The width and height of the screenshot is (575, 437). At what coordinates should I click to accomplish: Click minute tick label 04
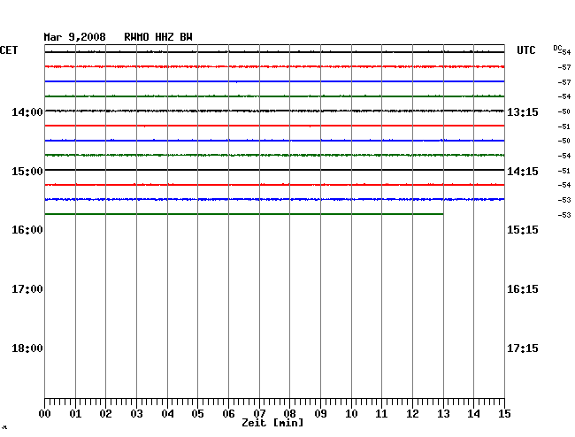tap(167, 413)
